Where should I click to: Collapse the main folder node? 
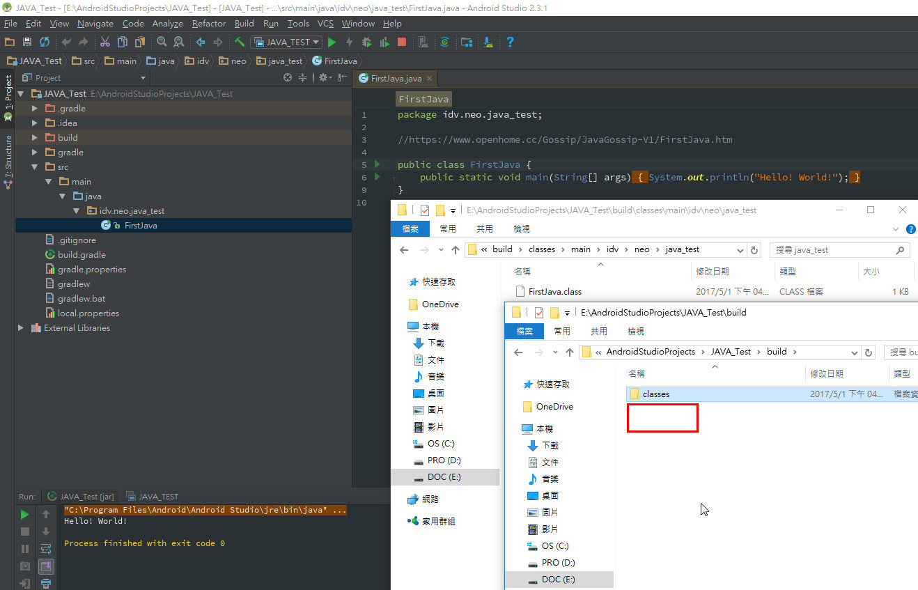coord(48,182)
